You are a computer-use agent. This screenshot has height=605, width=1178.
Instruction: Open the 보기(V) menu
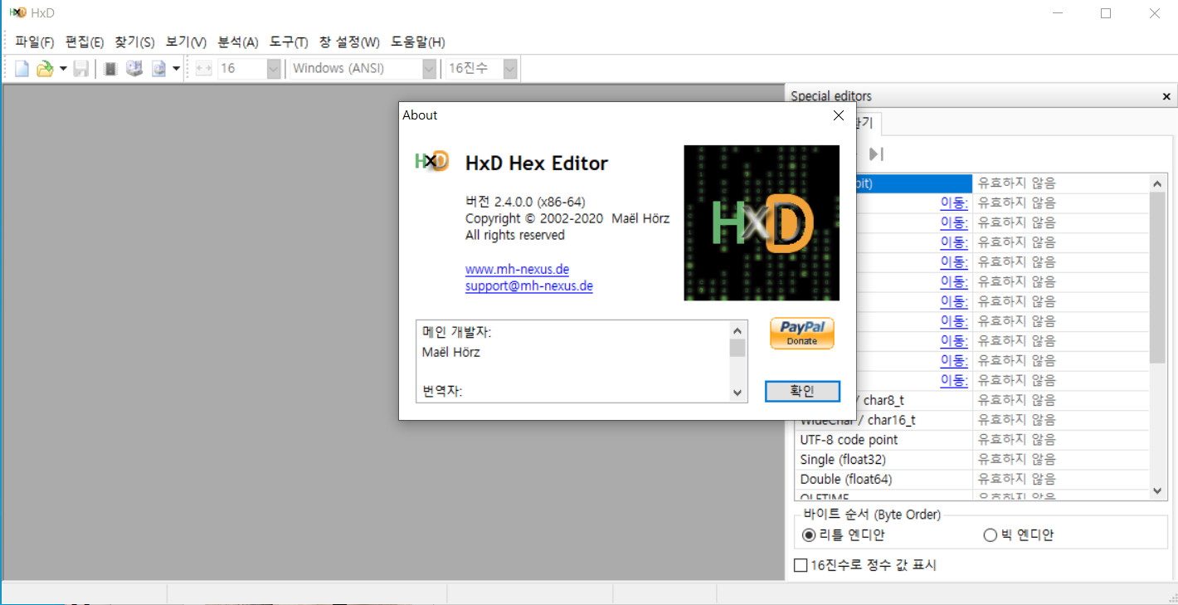(x=186, y=42)
